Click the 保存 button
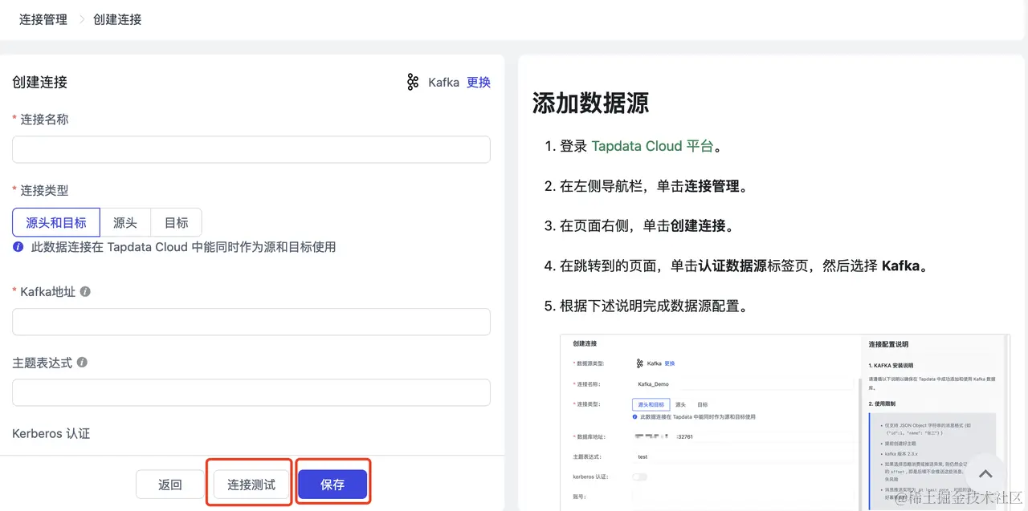 coord(332,485)
